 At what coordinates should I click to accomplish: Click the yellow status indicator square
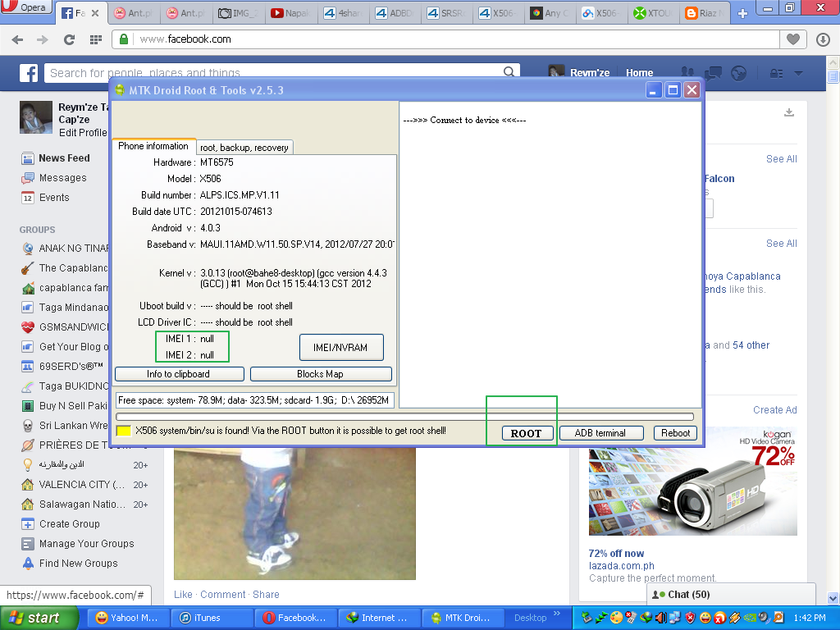pyautogui.click(x=124, y=431)
